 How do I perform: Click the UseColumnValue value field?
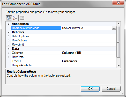tap(86, 28)
